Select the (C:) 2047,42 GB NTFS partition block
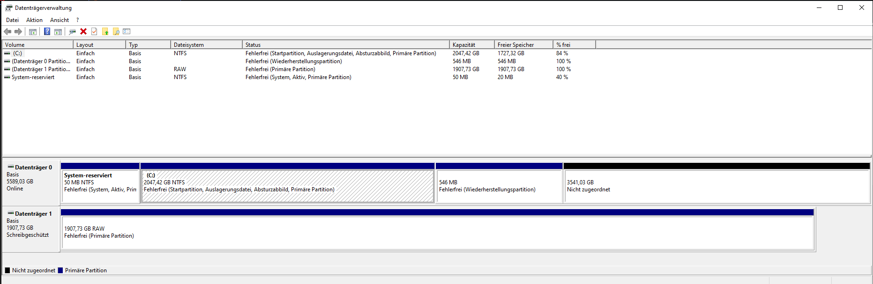Image resolution: width=873 pixels, height=284 pixels. click(288, 183)
